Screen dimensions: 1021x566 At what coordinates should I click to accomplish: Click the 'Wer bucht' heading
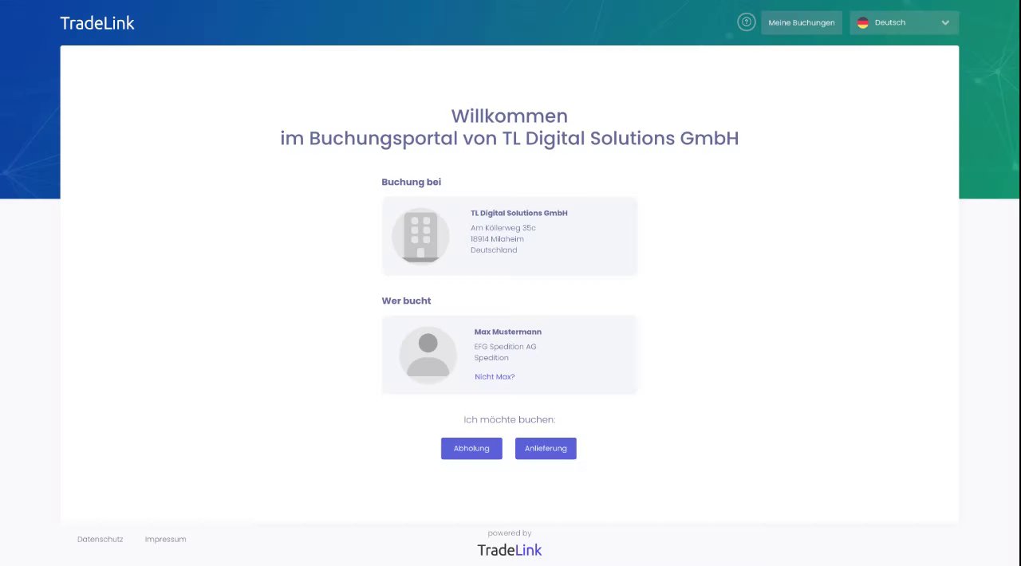[406, 301]
